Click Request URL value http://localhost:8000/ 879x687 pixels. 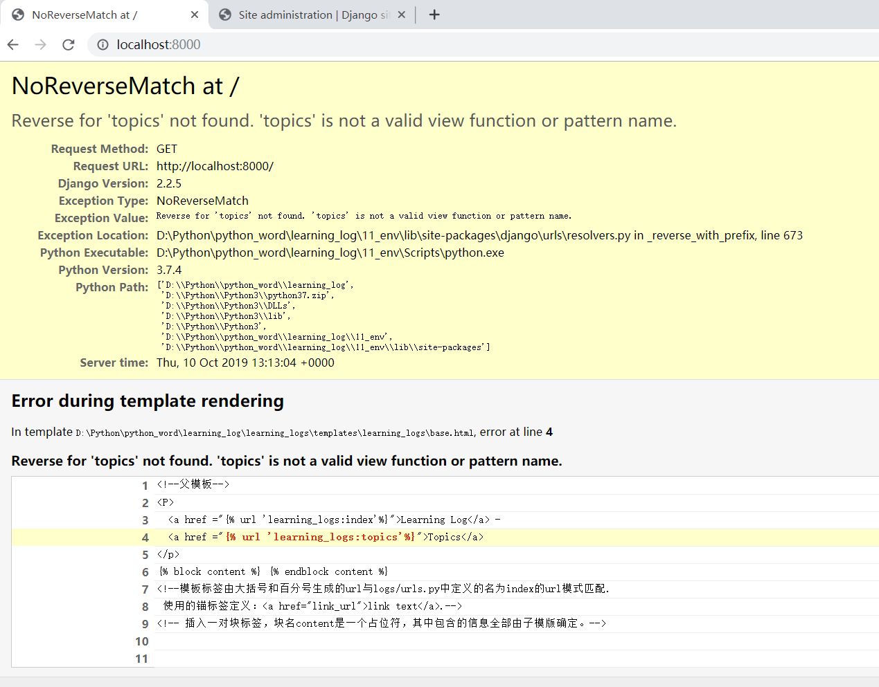(x=215, y=166)
